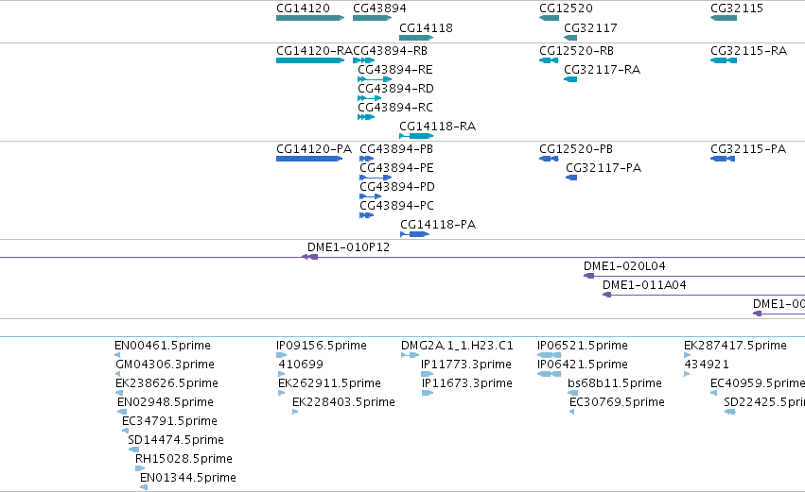Open the EN00461.5prime EST label
805x492 pixels.
click(163, 346)
